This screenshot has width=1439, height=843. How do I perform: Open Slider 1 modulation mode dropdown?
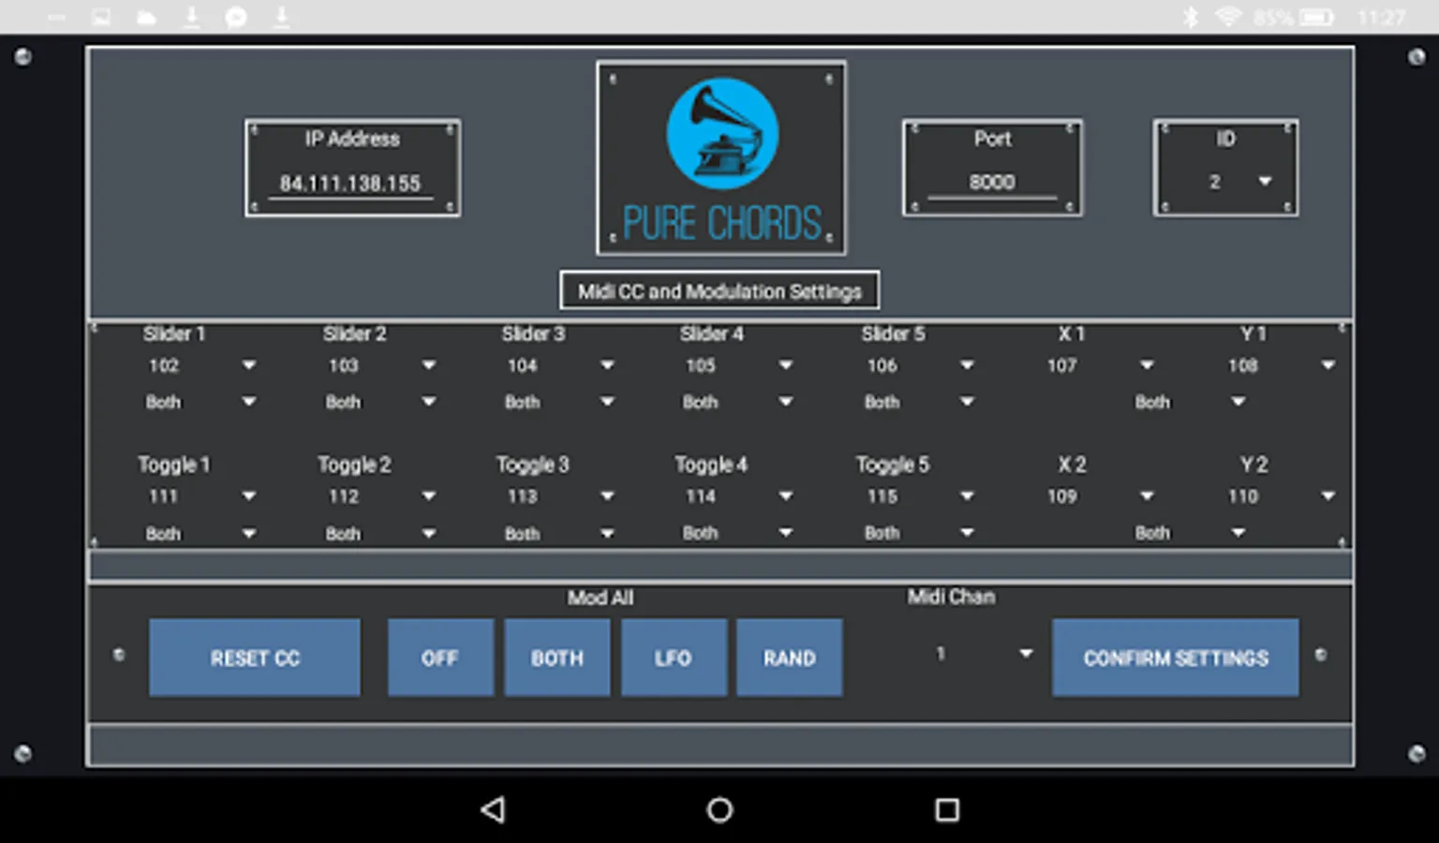click(x=200, y=402)
